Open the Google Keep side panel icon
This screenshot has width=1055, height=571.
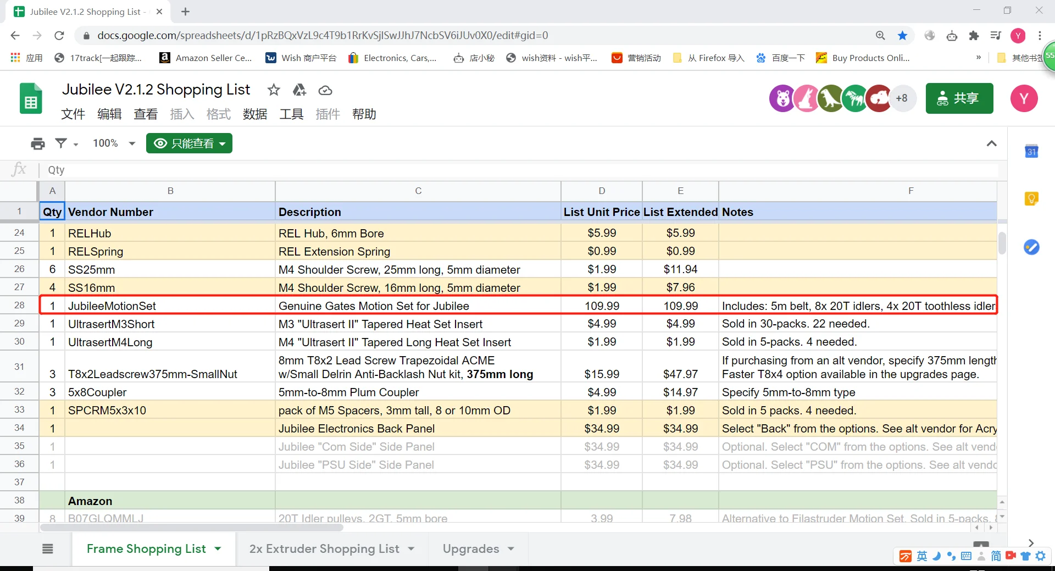pyautogui.click(x=1031, y=198)
